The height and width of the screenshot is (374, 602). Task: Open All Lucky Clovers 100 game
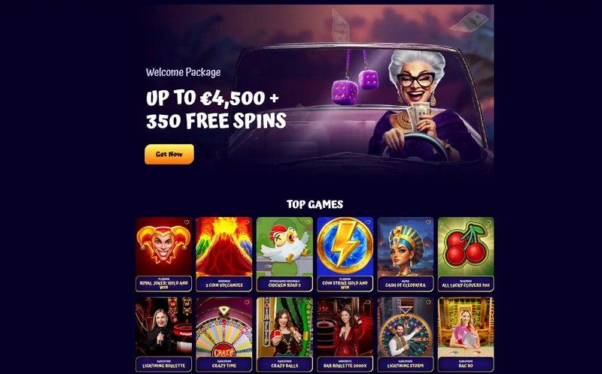466,255
